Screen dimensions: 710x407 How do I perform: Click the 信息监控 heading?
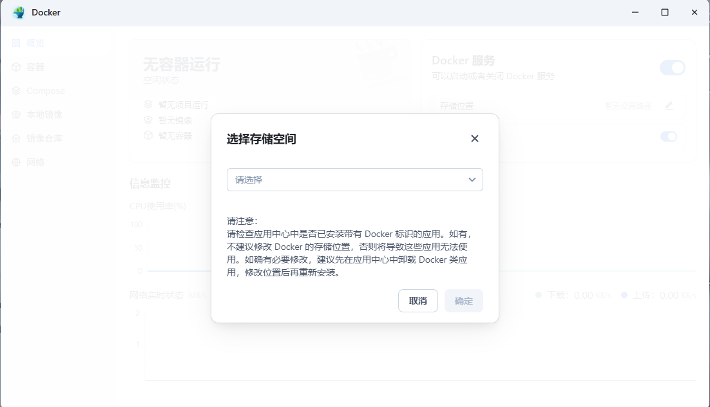pos(150,184)
